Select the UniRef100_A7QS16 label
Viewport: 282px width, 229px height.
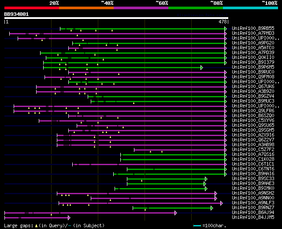(x=253, y=155)
